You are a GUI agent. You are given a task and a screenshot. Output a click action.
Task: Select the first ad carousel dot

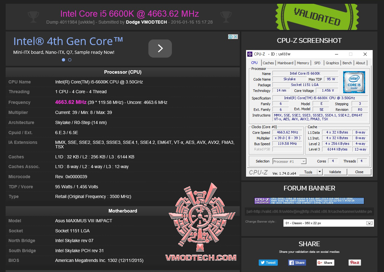pyautogui.click(x=63, y=60)
